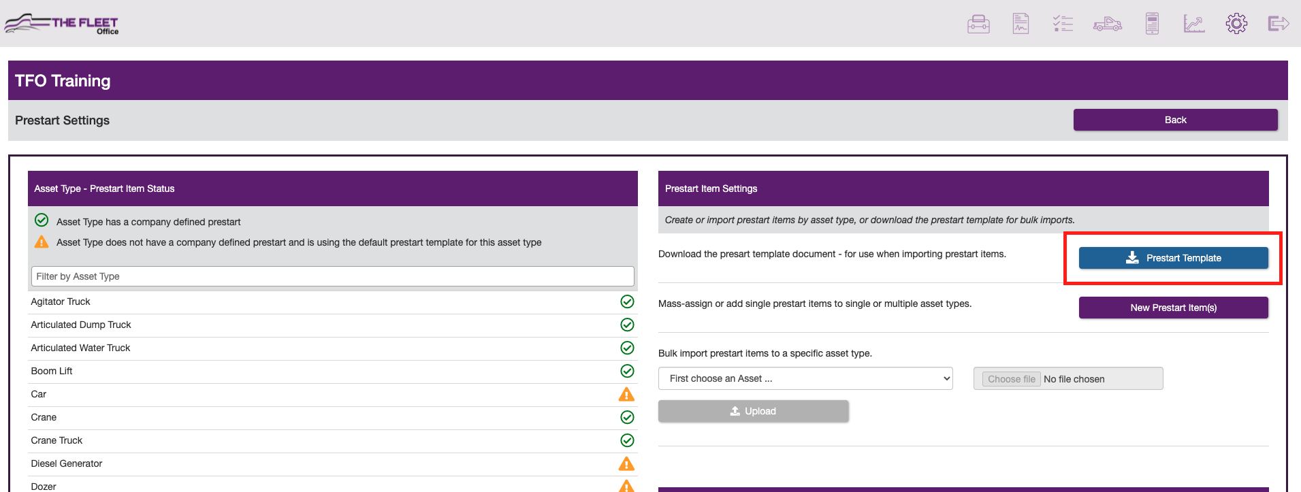Image resolution: width=1301 pixels, height=492 pixels.
Task: Click the Crane row green check icon
Action: 628,417
